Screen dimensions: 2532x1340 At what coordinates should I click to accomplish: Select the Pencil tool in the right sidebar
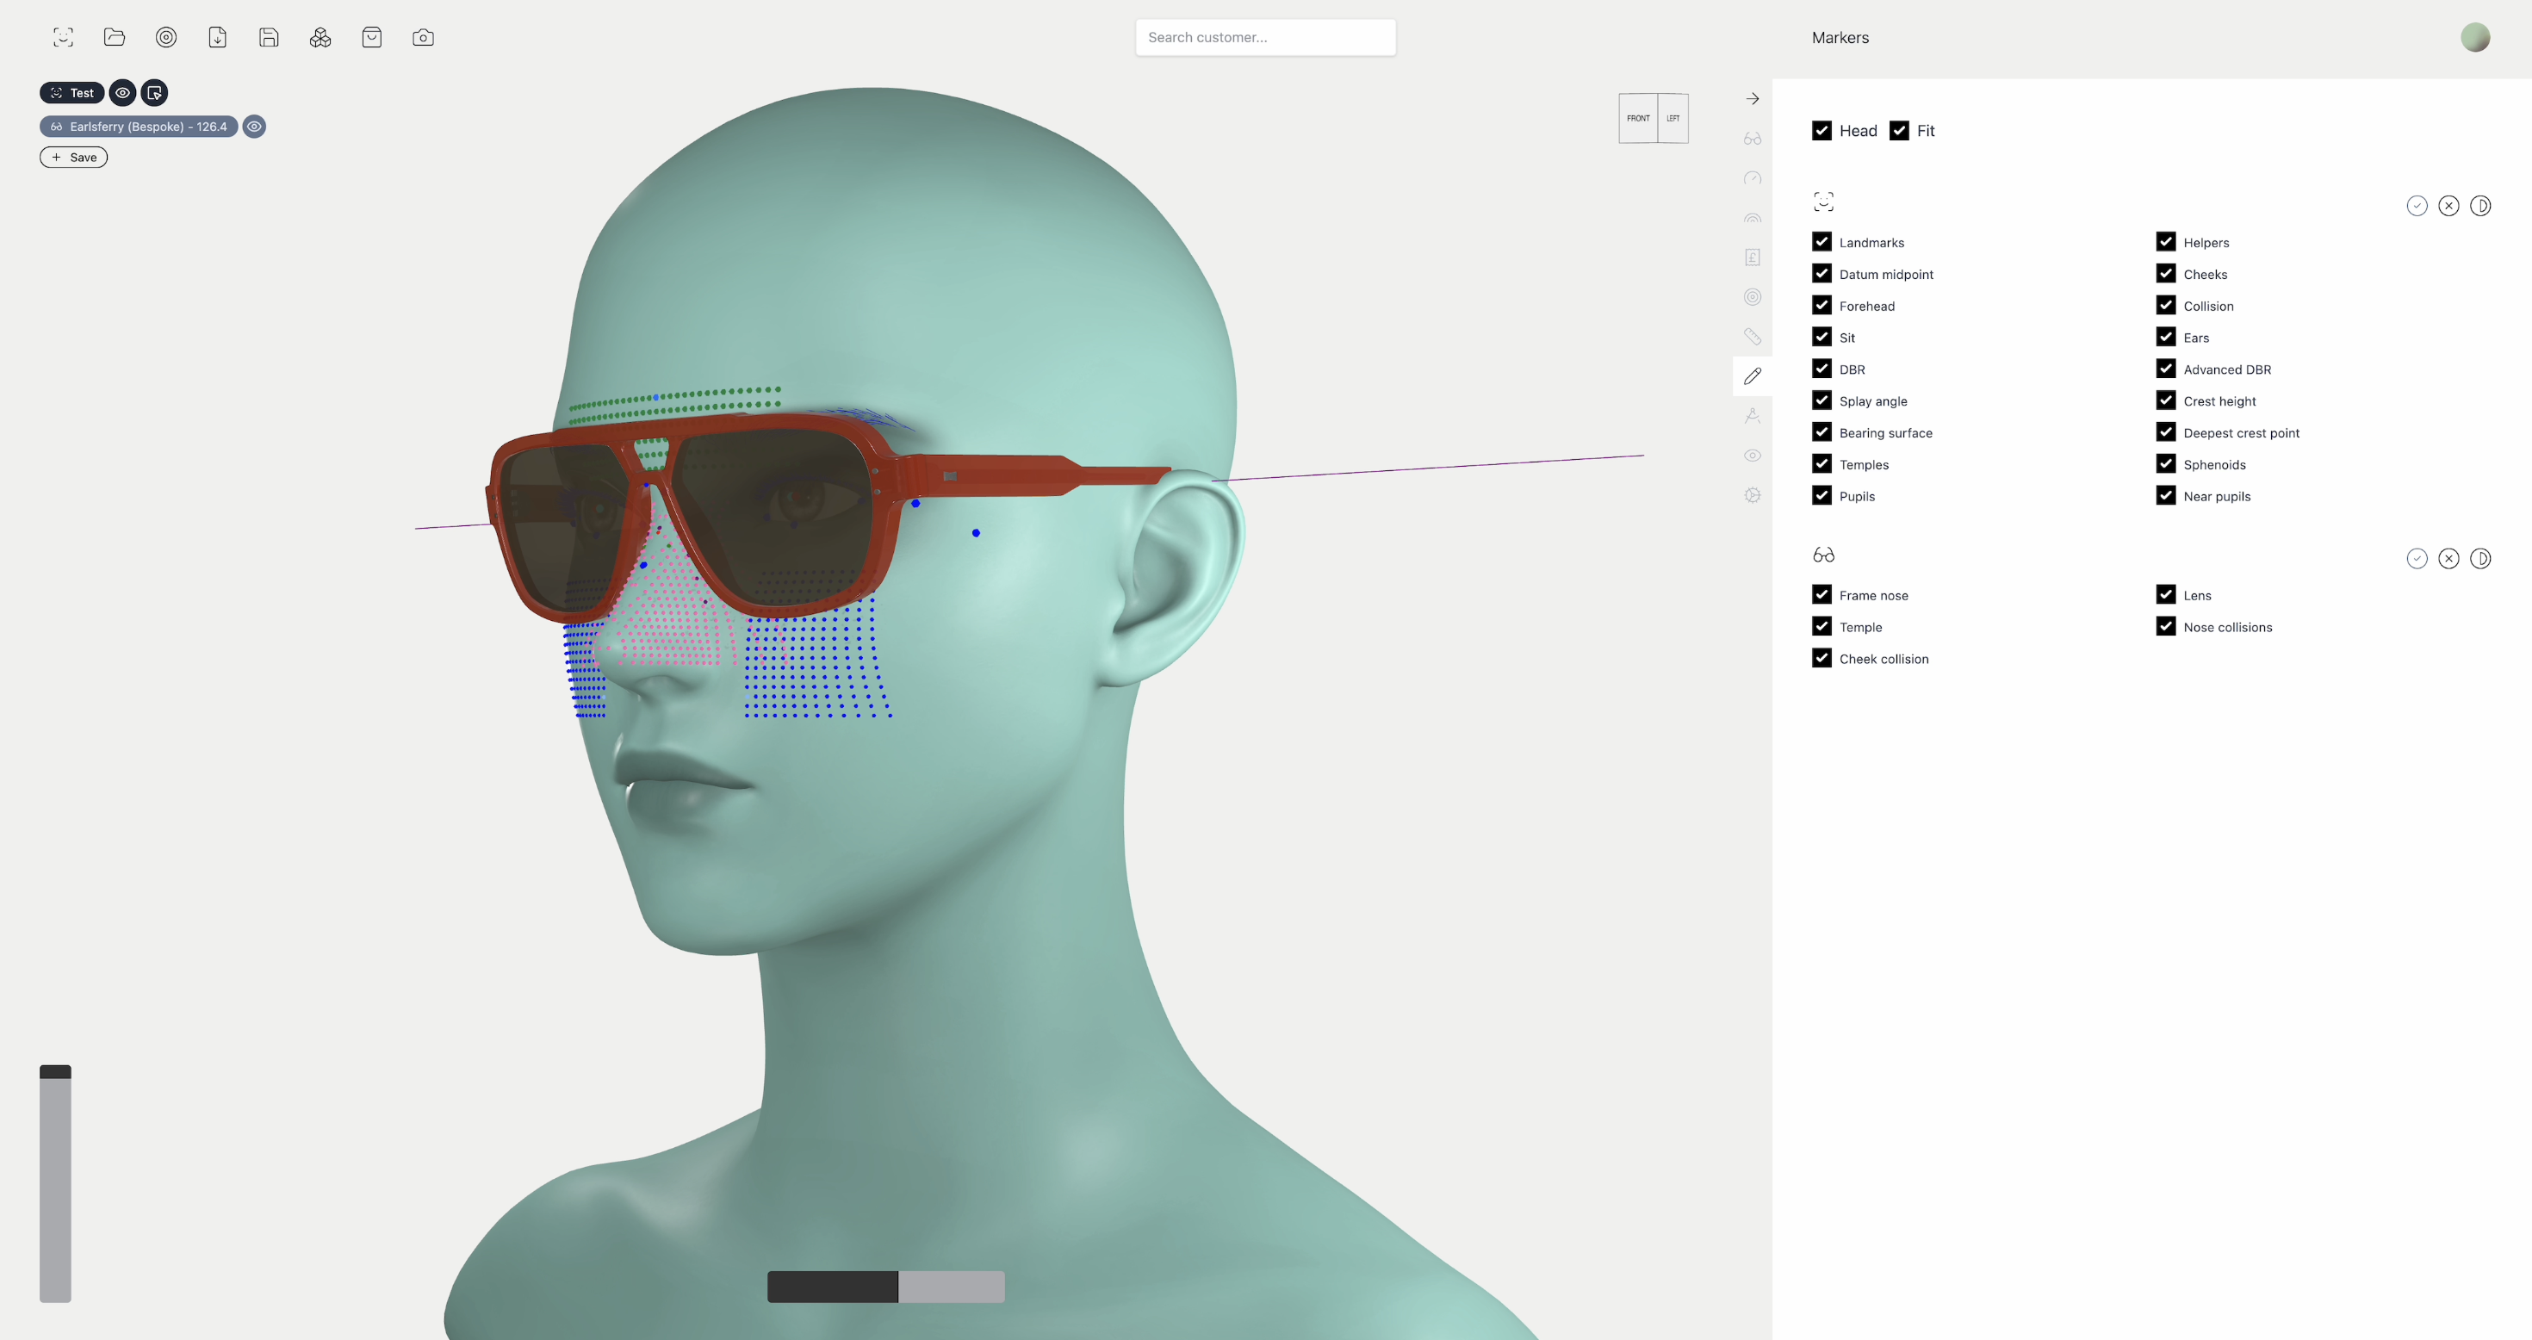[1753, 375]
